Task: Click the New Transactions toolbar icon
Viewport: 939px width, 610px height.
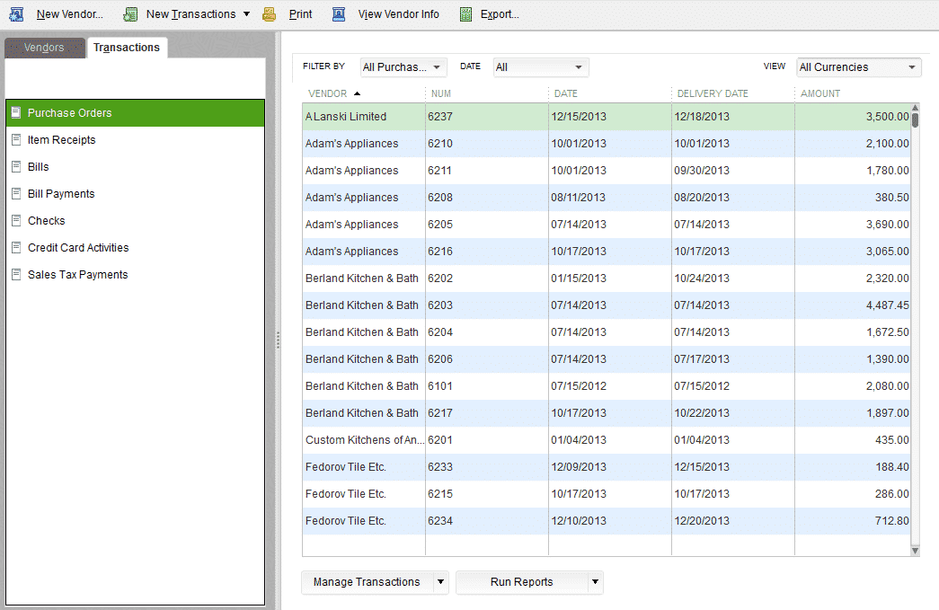Action: click(x=130, y=14)
